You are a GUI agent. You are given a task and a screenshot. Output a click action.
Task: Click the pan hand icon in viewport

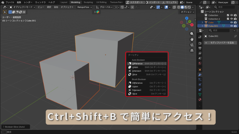tap(192, 39)
